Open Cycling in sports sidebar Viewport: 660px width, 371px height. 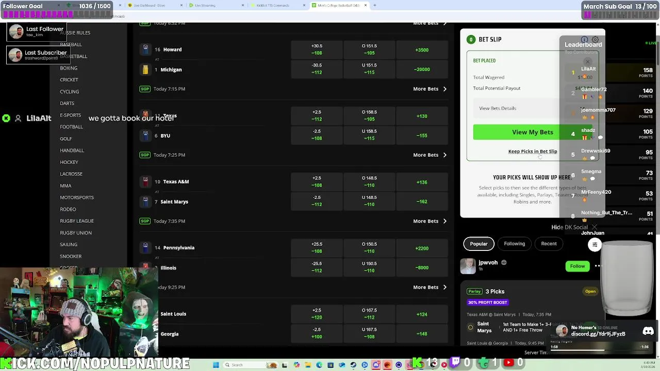coord(70,92)
